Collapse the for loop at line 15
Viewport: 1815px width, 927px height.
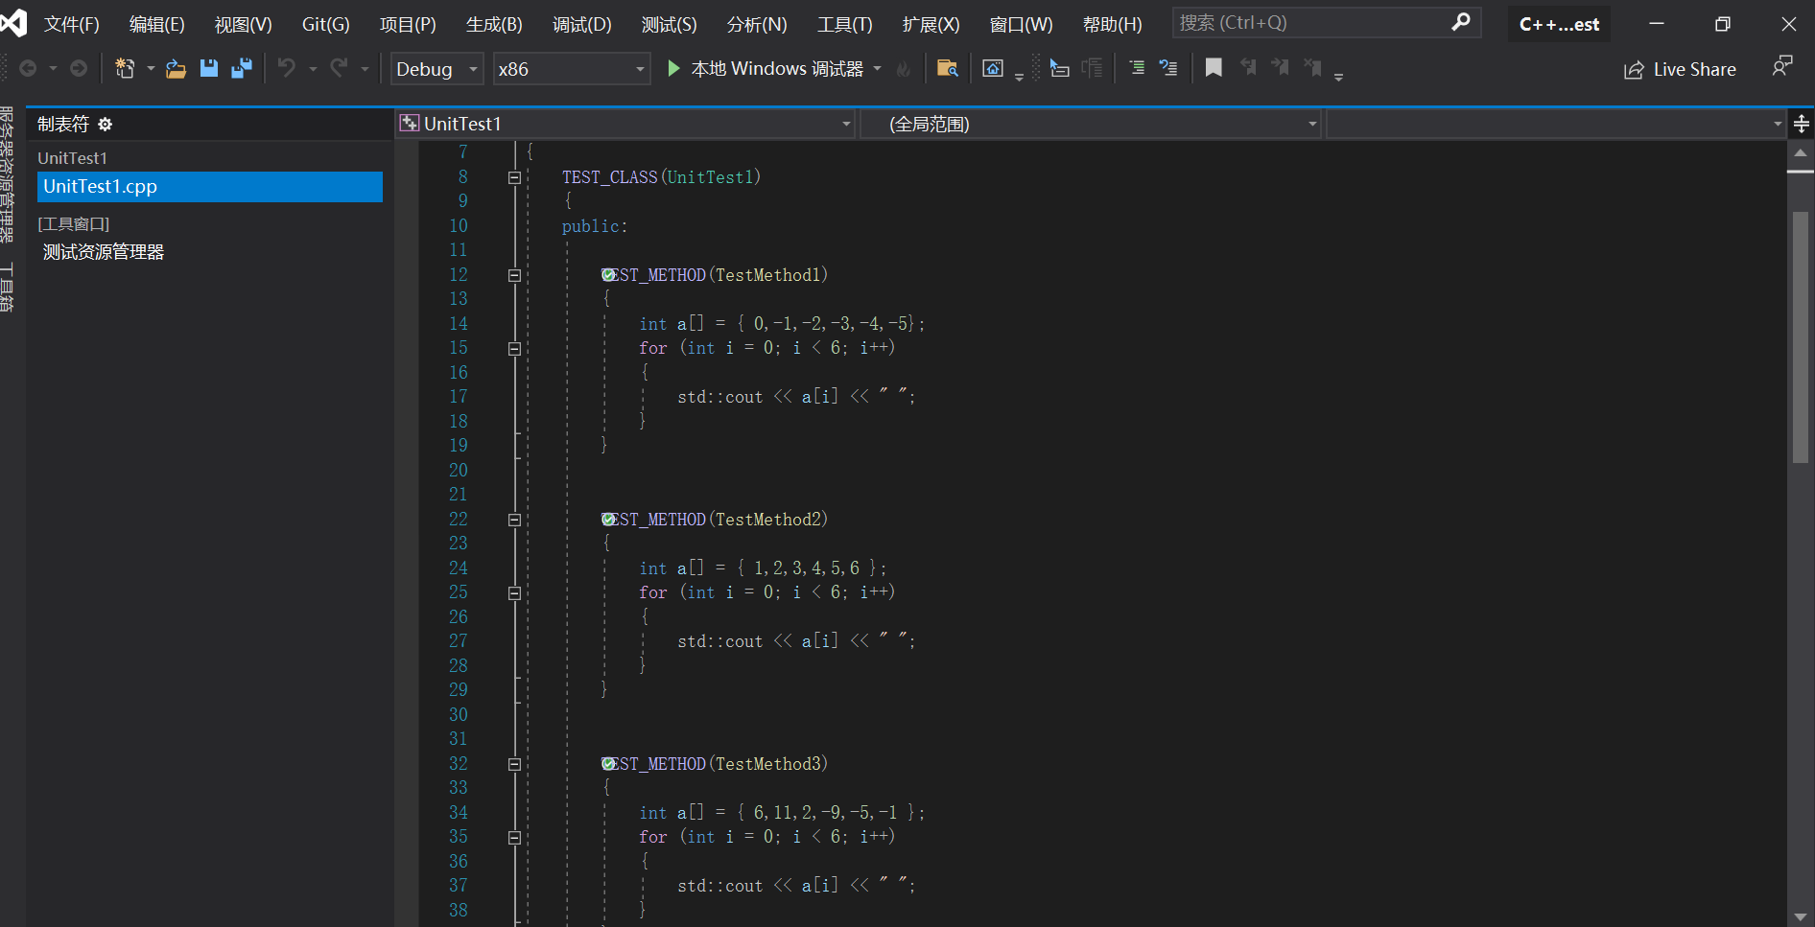point(514,349)
